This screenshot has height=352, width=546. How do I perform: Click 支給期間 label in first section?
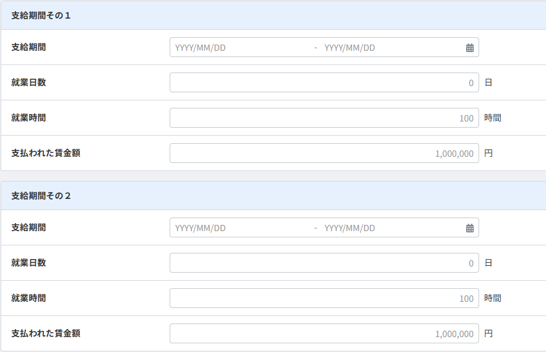point(28,47)
